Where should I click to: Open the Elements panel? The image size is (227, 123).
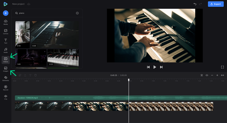tap(6, 79)
